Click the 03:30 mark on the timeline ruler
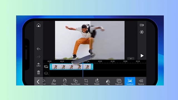Viewport: 178px width, 100px height. coord(138,61)
